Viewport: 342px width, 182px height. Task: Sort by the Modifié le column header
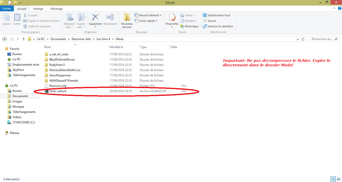coord(116,47)
